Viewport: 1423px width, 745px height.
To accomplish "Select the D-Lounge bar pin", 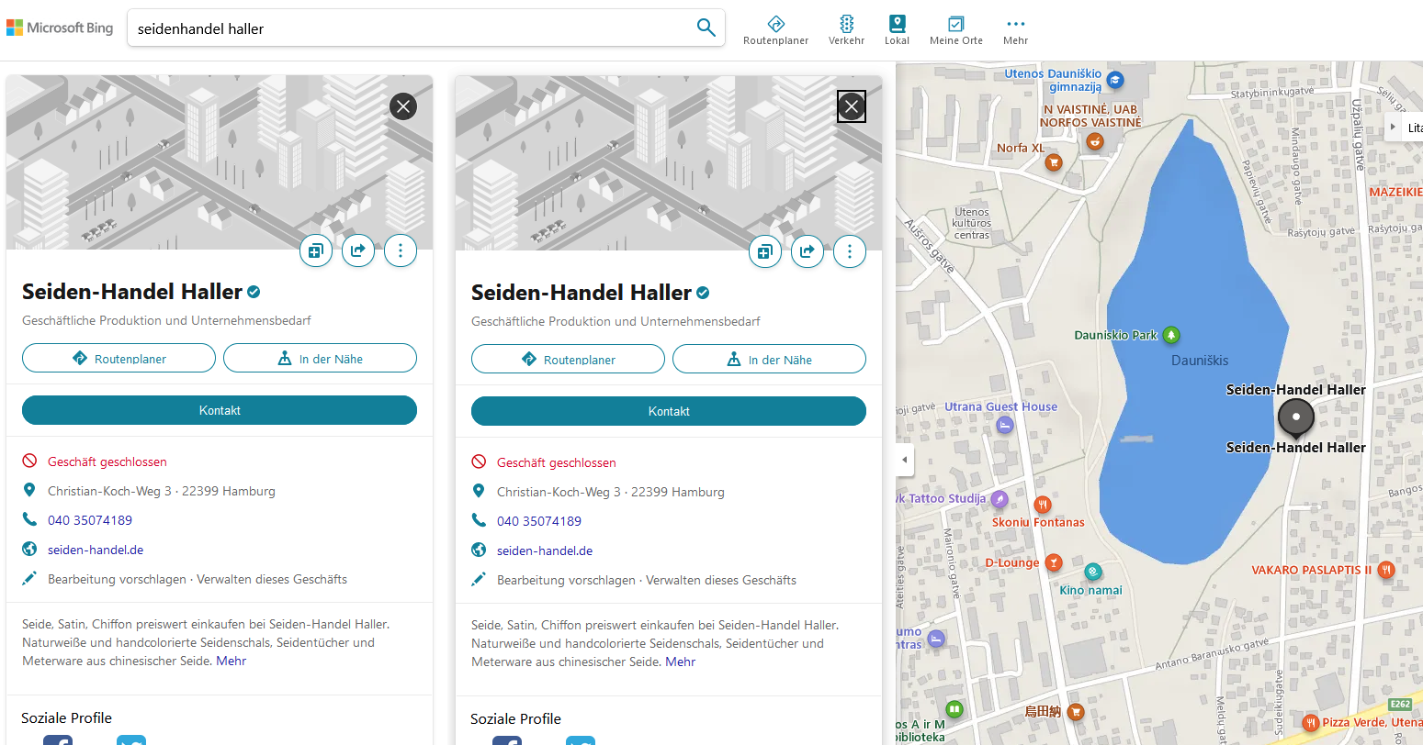I will click(x=1054, y=562).
